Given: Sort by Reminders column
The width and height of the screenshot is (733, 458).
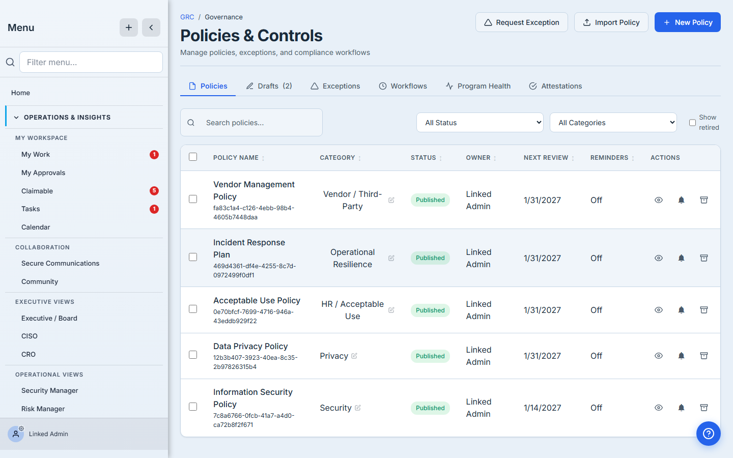Looking at the screenshot, I should pyautogui.click(x=612, y=158).
